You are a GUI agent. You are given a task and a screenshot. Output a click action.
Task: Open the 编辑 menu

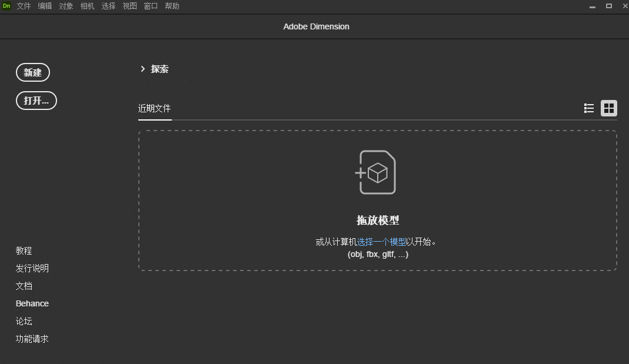tap(45, 6)
